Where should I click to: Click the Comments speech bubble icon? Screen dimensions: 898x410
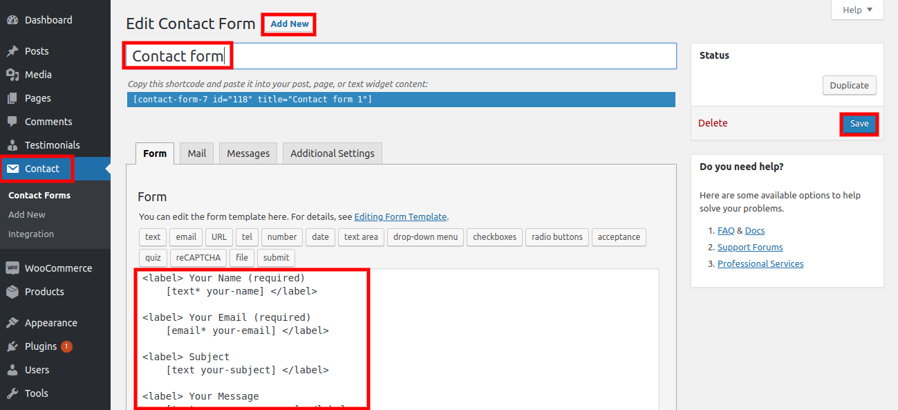(x=12, y=122)
